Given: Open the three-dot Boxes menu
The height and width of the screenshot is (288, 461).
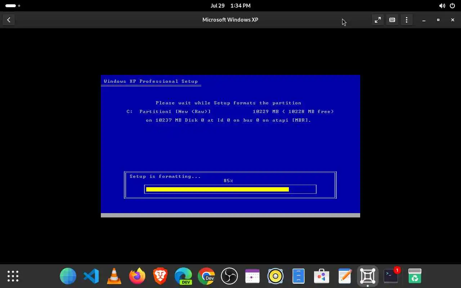Looking at the screenshot, I should pos(407,20).
